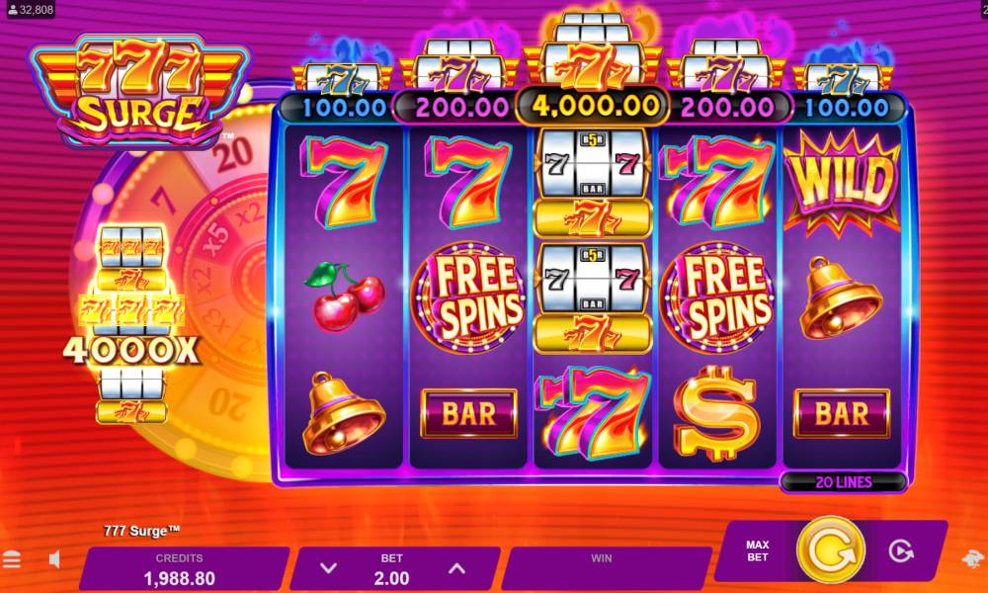Increase bet with the up chevron
This screenshot has height=593, width=988.
[x=456, y=568]
